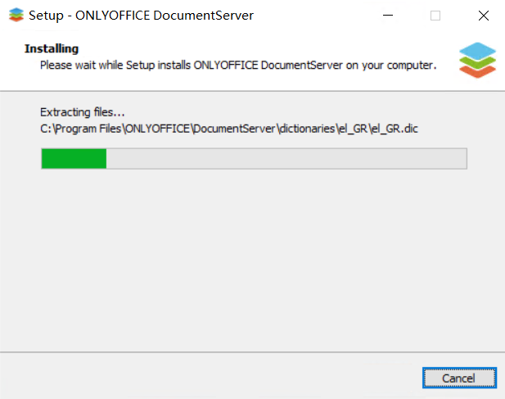Close the ONLYOFFICE DocumentServer setup window

(x=484, y=15)
